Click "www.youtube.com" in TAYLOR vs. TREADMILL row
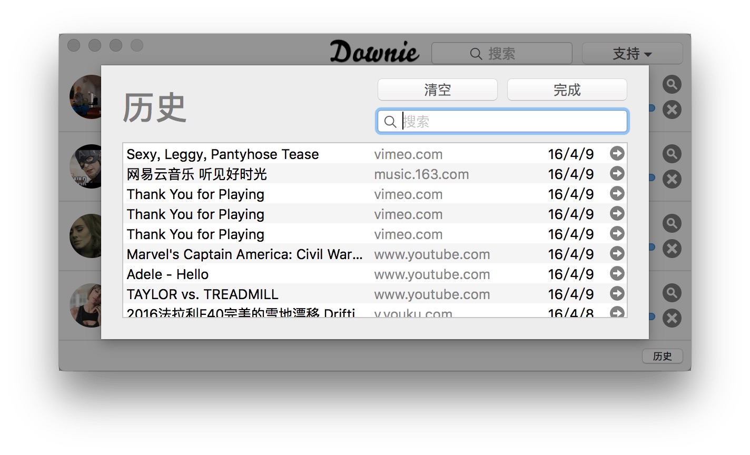The height and width of the screenshot is (455, 750). tap(432, 294)
